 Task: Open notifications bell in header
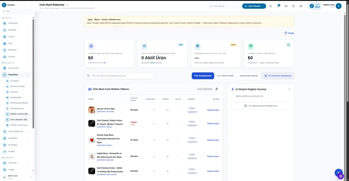click(278, 6)
